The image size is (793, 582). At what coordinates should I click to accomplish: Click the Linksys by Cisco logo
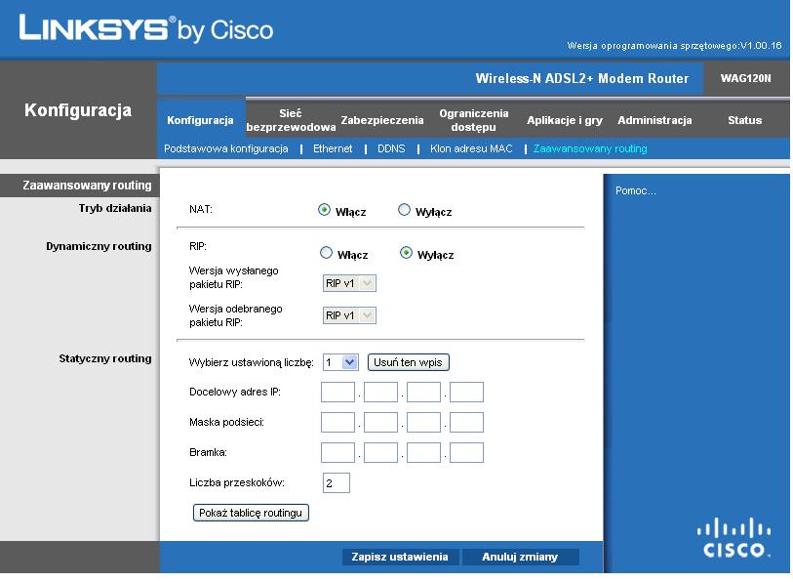point(145,28)
